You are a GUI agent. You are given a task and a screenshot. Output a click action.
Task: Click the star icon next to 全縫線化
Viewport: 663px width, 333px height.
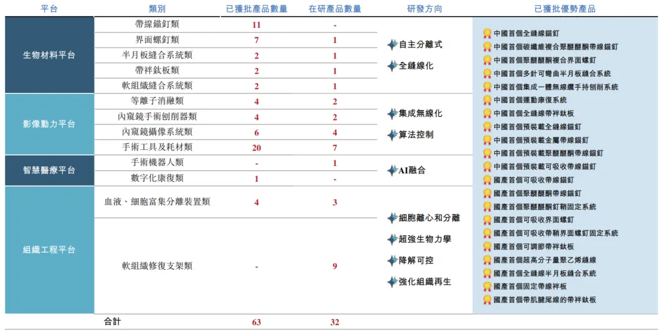(x=392, y=65)
